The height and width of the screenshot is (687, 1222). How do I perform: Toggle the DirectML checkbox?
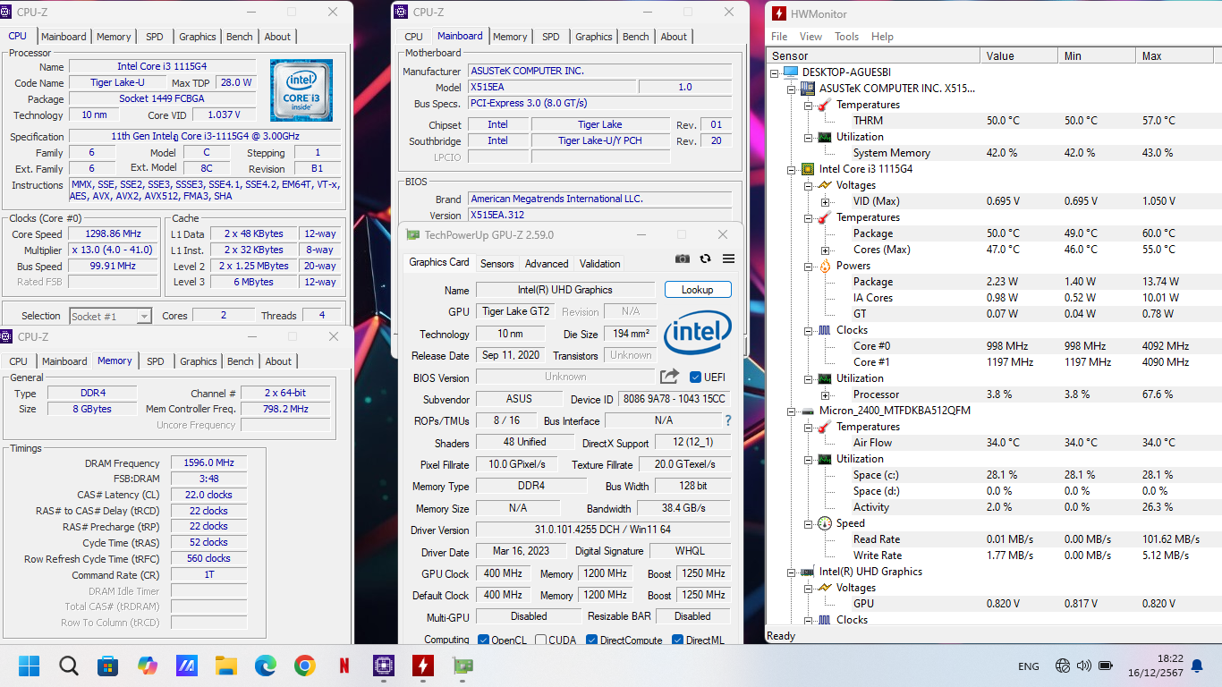pos(677,640)
